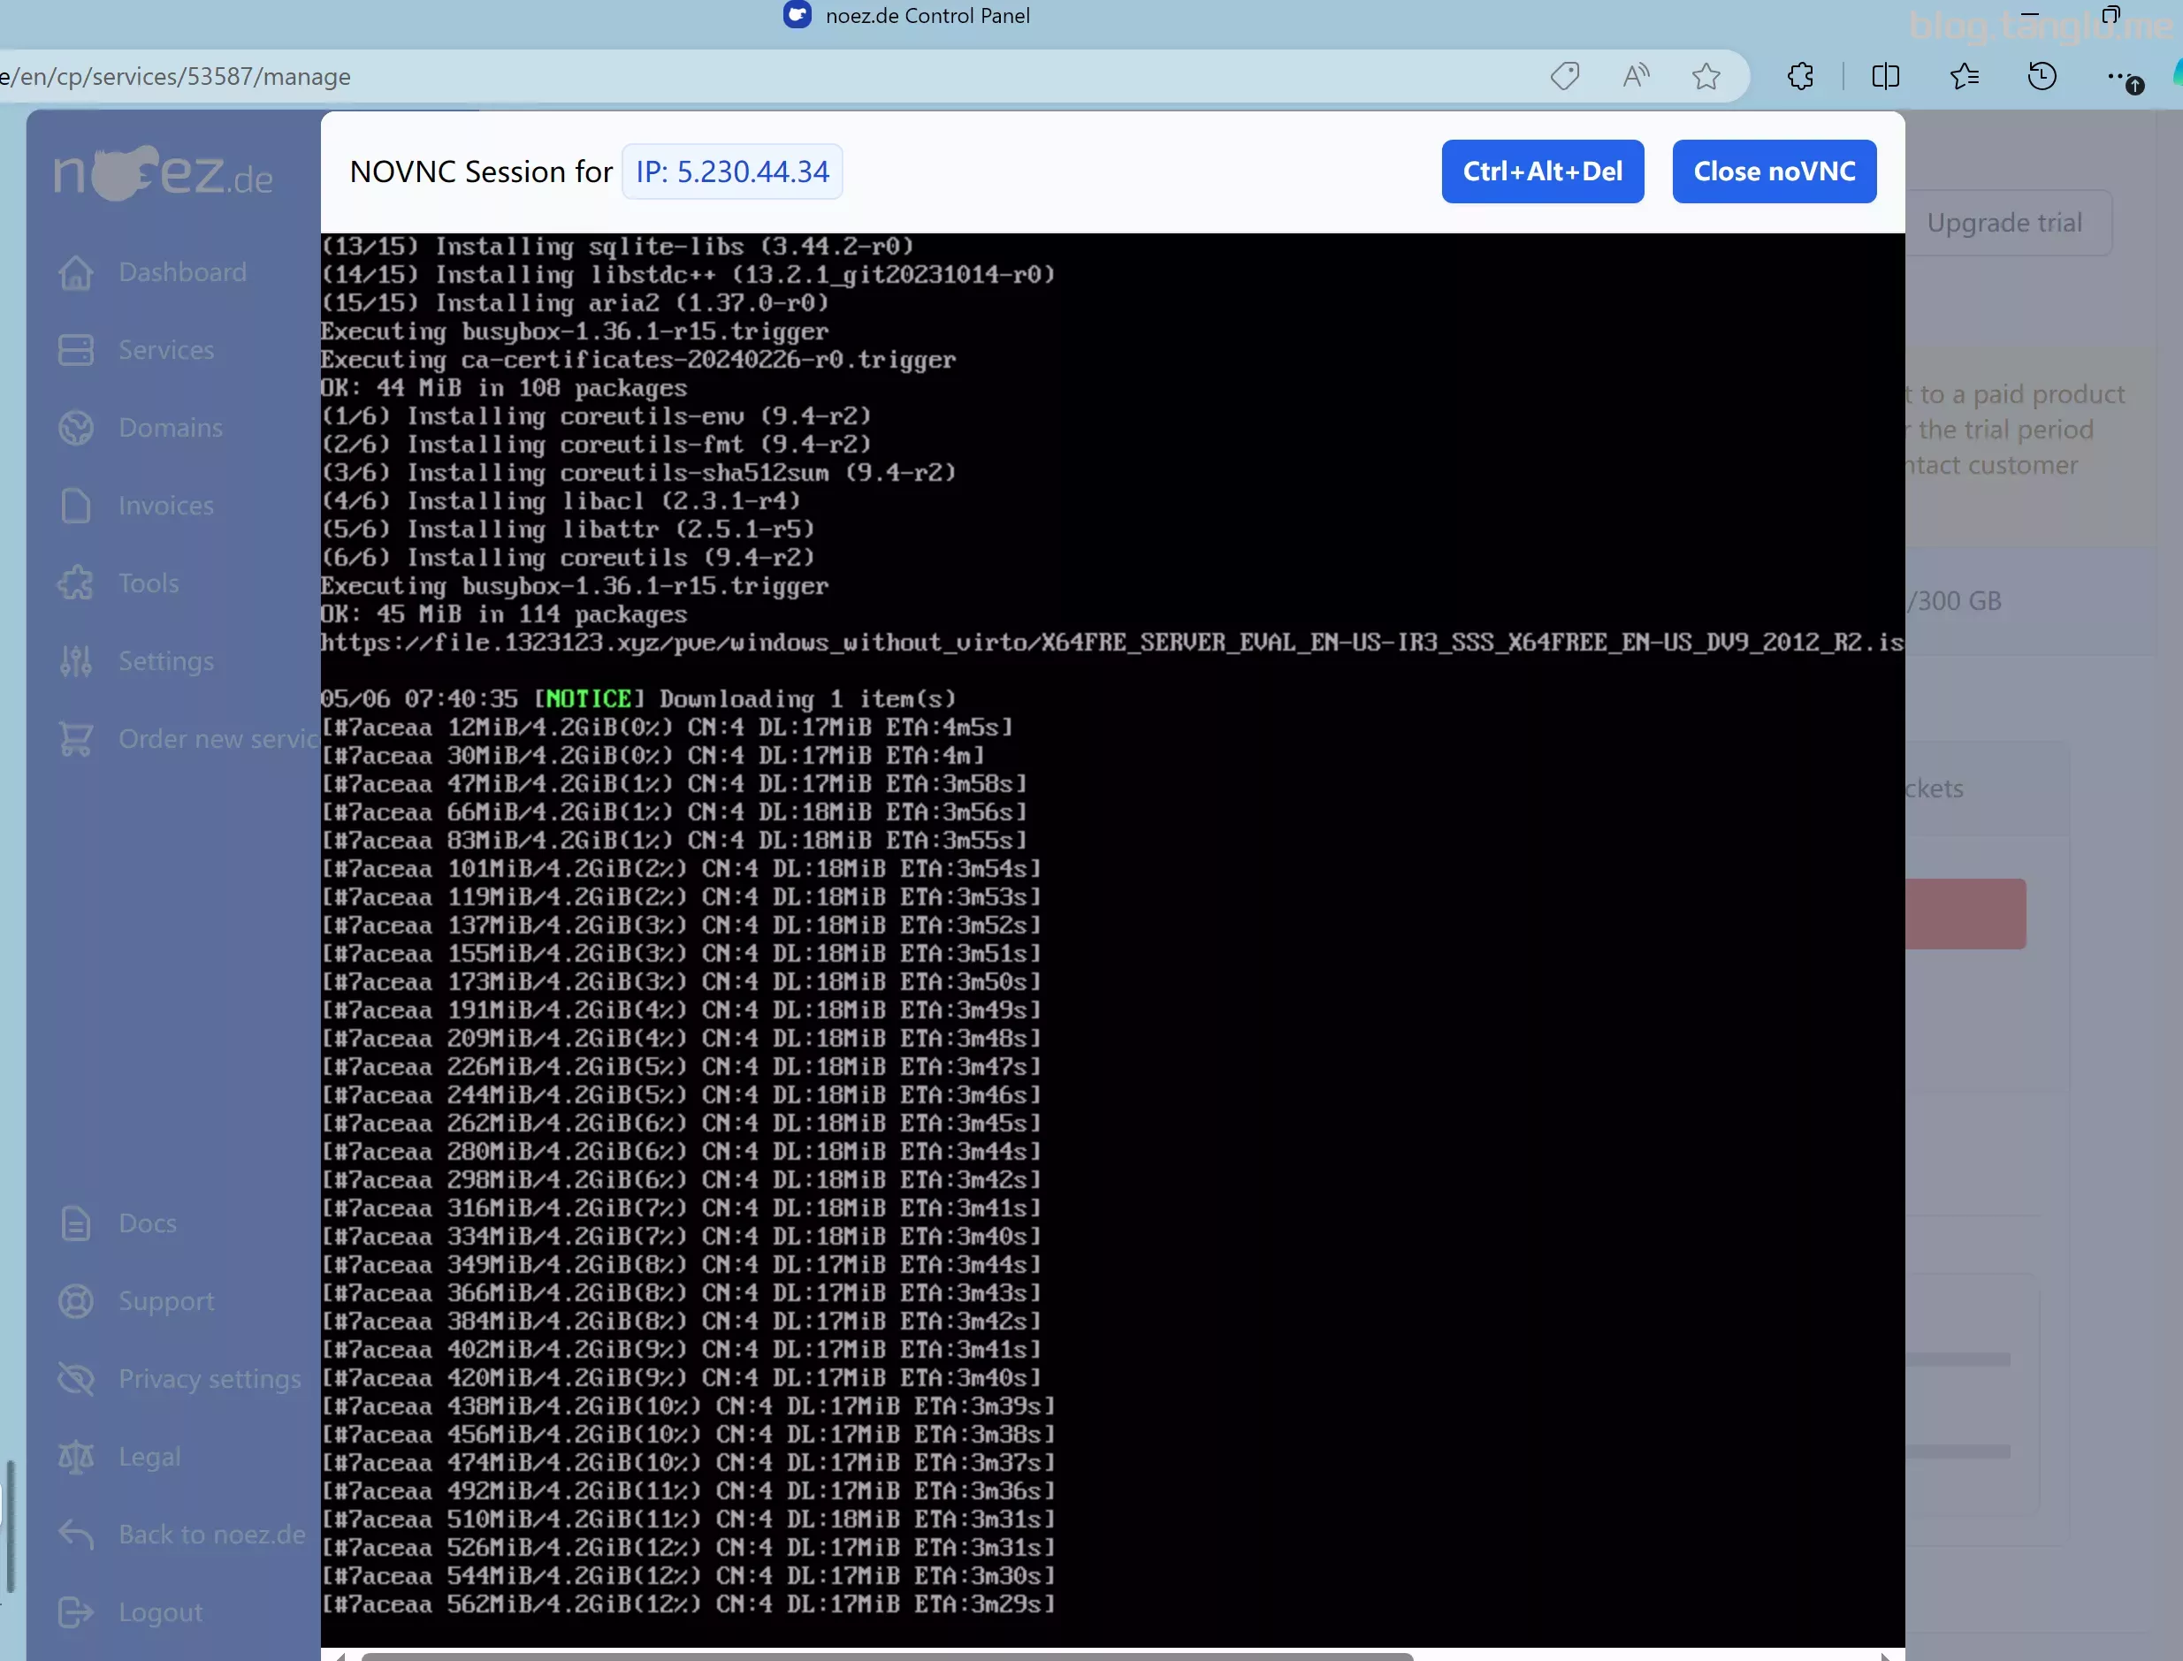Click the Downloading 1 item(s) notice line

pos(638,699)
